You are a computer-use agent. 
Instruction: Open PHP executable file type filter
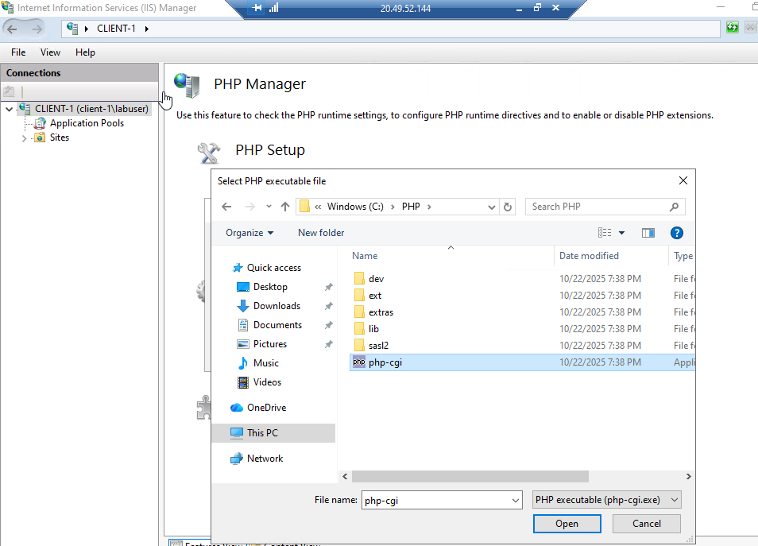click(607, 500)
